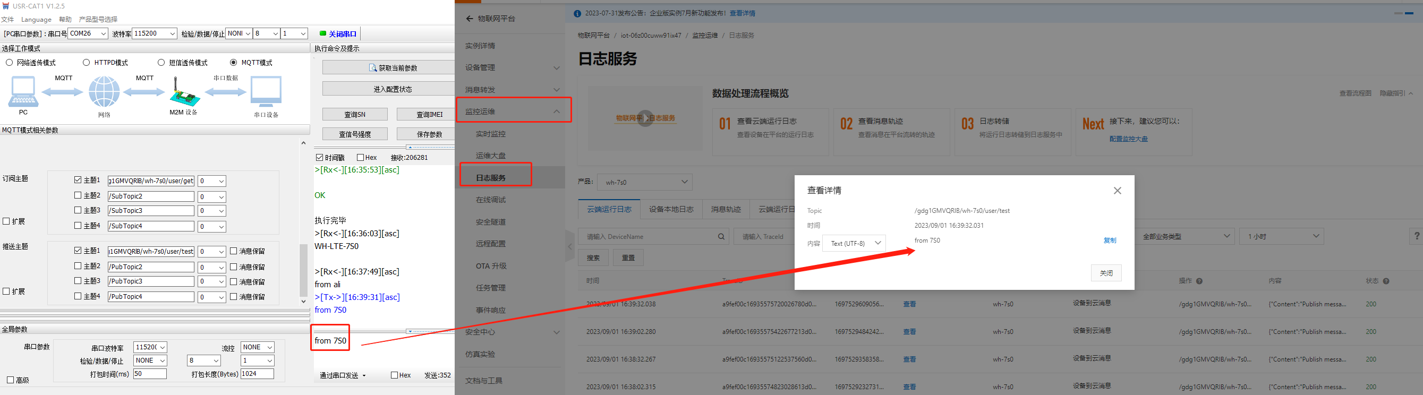1423x395 pixels.
Task: Click the help icon next to 状态 column
Action: click(x=1385, y=281)
